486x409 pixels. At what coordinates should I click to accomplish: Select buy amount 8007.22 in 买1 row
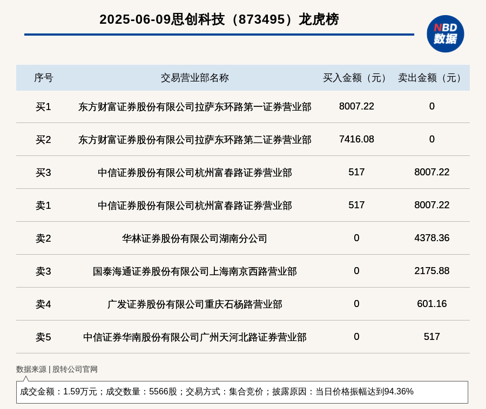coord(356,106)
